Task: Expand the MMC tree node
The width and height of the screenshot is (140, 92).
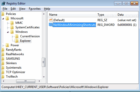Action: pyautogui.click(x=8, y=23)
